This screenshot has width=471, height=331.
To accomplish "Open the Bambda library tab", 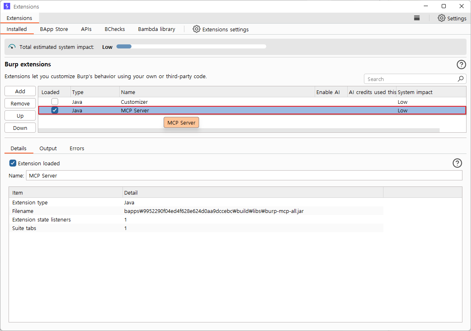I will coord(156,29).
